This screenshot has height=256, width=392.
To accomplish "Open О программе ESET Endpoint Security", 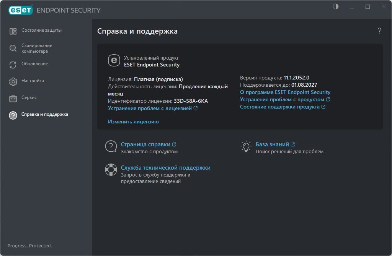I will (x=285, y=92).
